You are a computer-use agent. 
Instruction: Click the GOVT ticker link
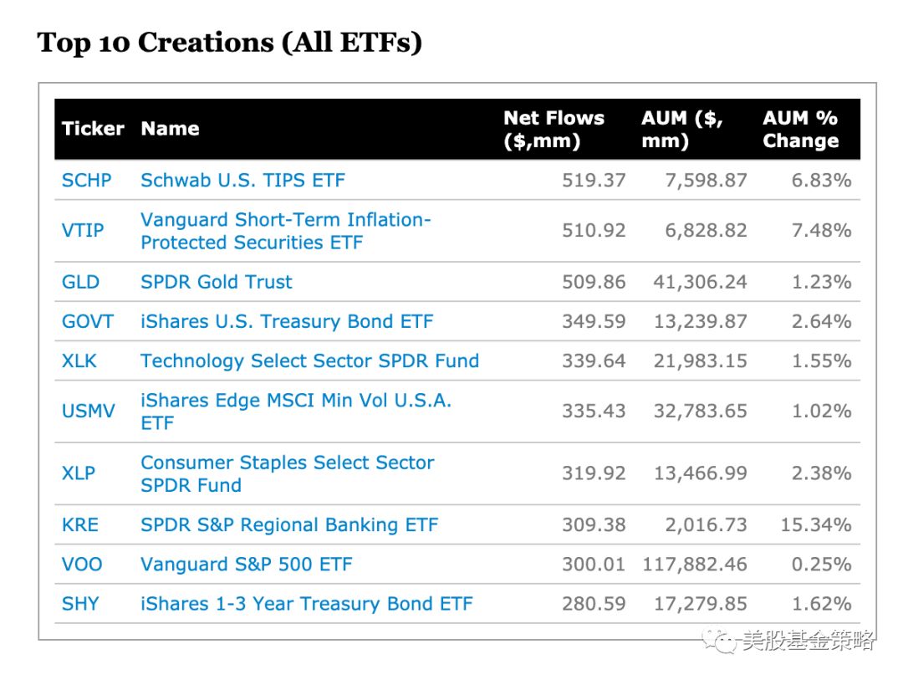[x=88, y=321]
